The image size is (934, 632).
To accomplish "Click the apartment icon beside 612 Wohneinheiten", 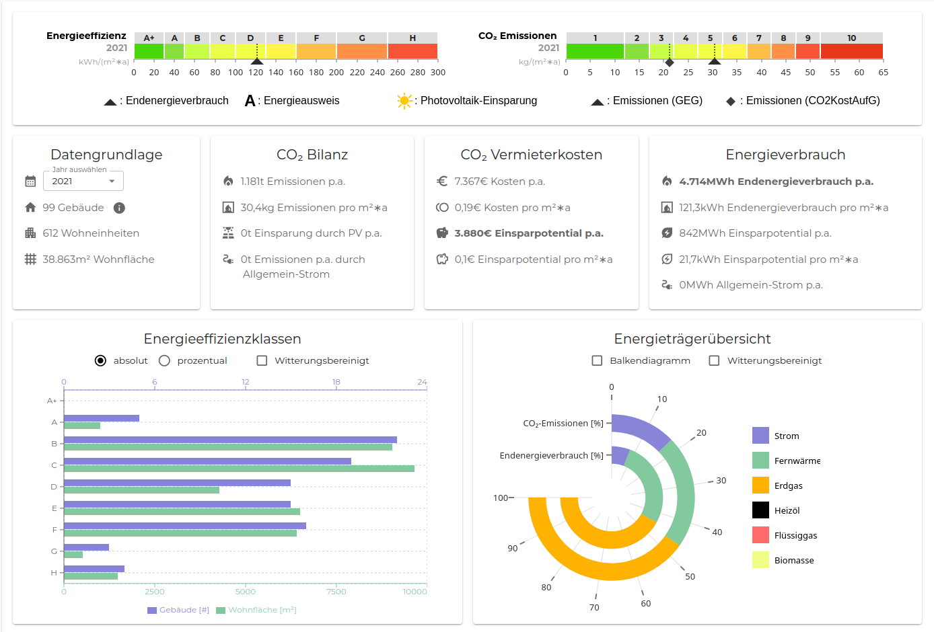I will click(x=30, y=233).
